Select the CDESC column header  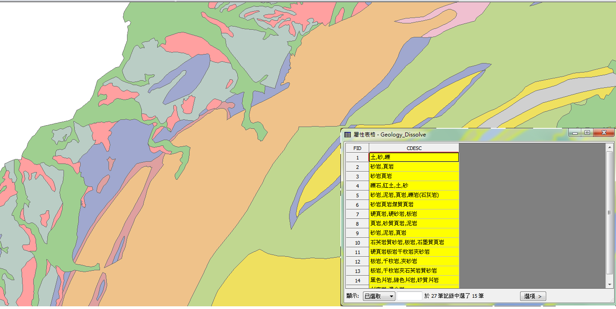pyautogui.click(x=414, y=148)
